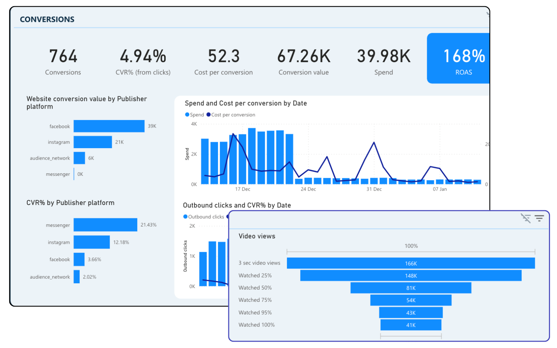Click the Watched 100% funnel bar 41K
The height and width of the screenshot is (348, 557).
[x=411, y=325]
